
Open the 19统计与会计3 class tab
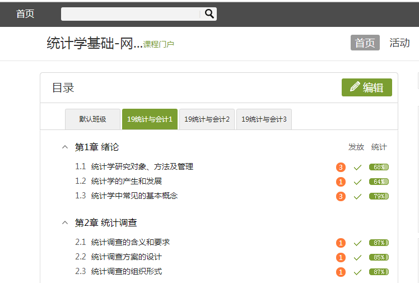[x=264, y=119]
